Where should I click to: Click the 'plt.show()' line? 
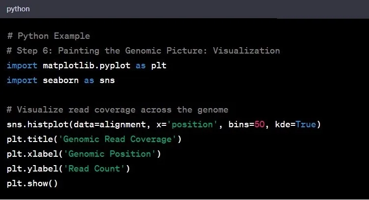tap(32, 183)
